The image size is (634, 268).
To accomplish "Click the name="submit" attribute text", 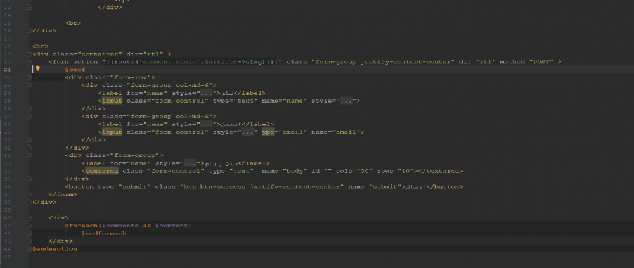I will 374,187.
